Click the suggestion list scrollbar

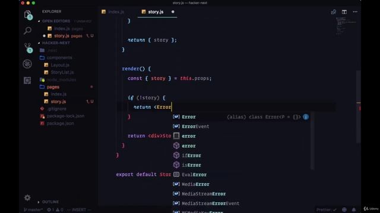coord(312,141)
